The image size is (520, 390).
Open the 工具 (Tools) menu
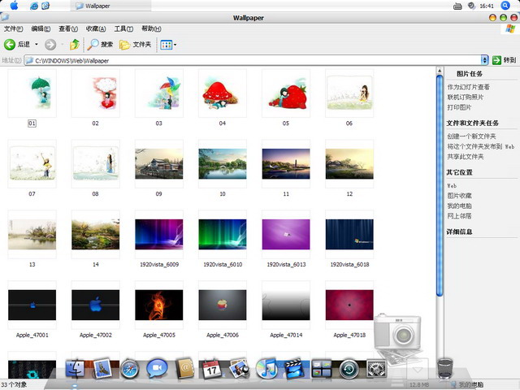click(123, 28)
